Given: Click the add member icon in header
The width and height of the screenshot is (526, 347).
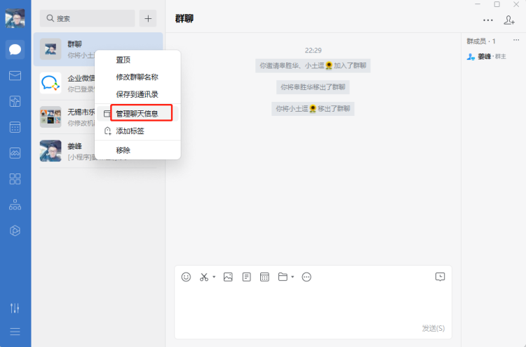Looking at the screenshot, I should point(509,20).
